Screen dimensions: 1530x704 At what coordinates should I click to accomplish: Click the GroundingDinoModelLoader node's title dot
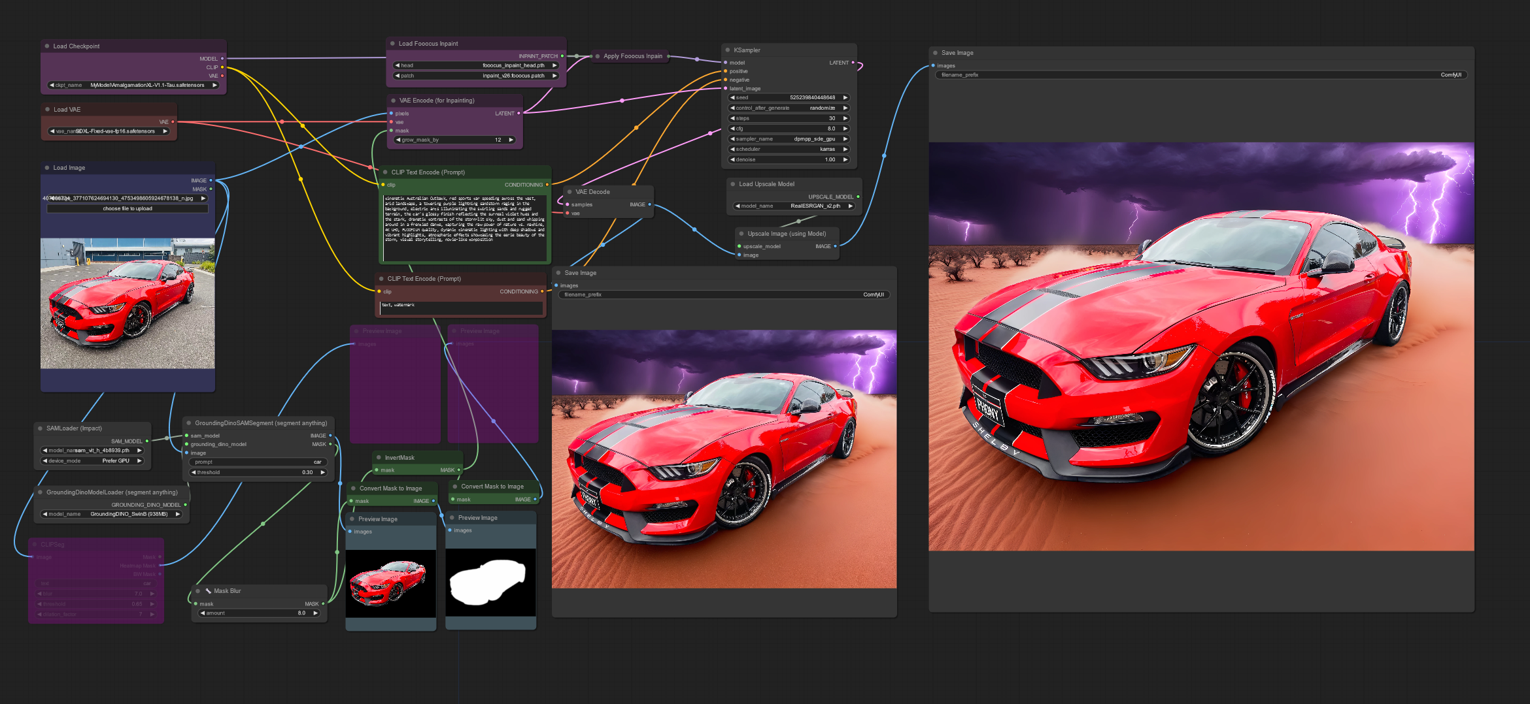40,492
